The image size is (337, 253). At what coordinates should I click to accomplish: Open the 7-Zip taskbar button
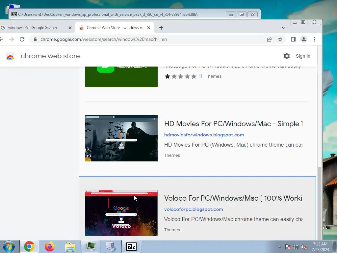click(131, 246)
